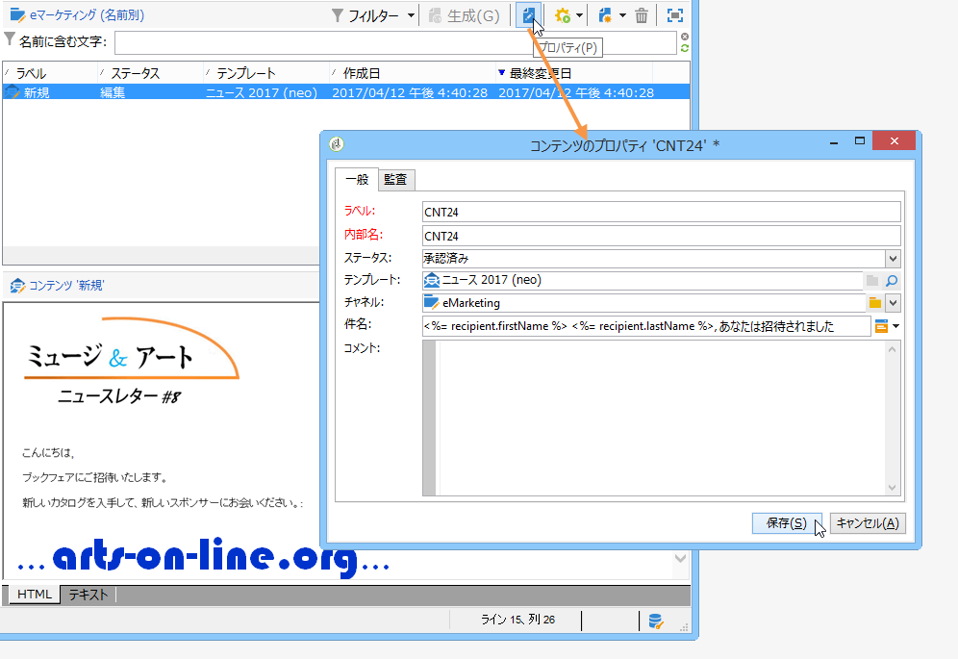958x659 pixels.
Task: Clear the name filter with the gray X icon
Action: (685, 37)
